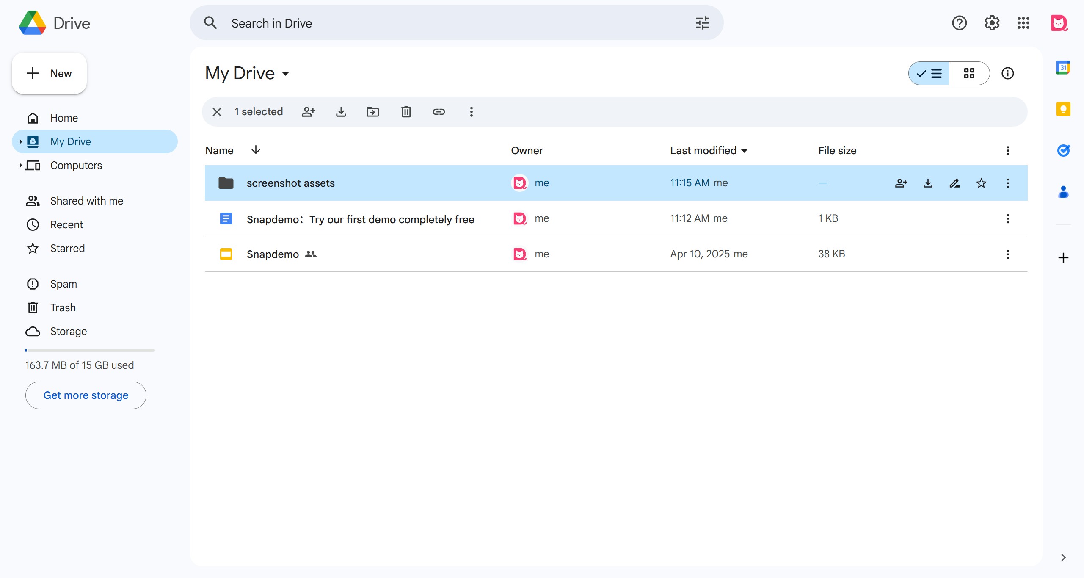Open column options three-dot menu
This screenshot has width=1084, height=578.
1008,150
